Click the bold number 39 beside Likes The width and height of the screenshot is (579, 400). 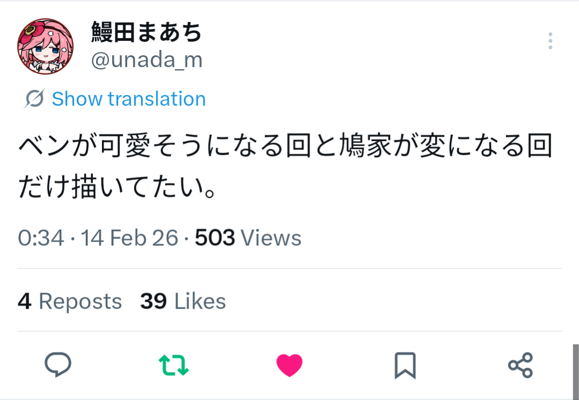click(x=153, y=301)
